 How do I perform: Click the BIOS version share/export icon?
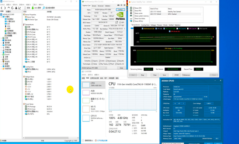pos(117,23)
